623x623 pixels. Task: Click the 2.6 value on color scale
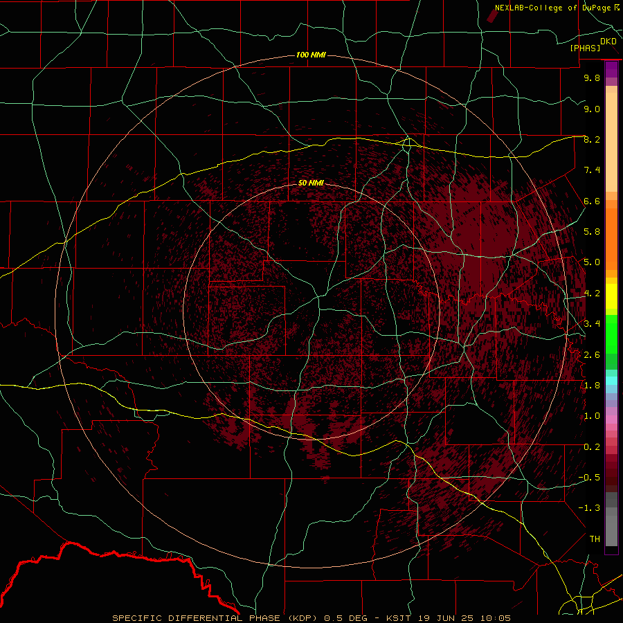(x=592, y=355)
